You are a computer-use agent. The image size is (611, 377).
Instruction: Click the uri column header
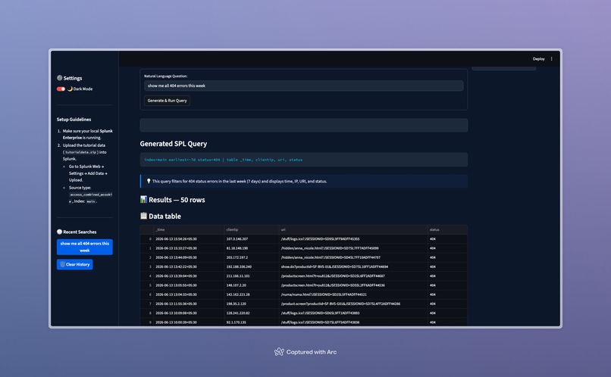point(353,229)
